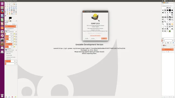Select the Text tool in toolbox

(14, 10)
